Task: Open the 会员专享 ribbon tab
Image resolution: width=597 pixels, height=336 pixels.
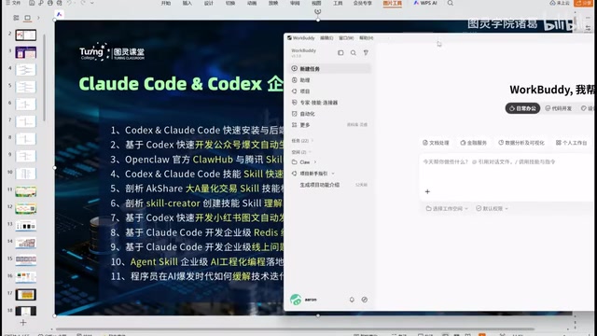Action: pyautogui.click(x=363, y=3)
